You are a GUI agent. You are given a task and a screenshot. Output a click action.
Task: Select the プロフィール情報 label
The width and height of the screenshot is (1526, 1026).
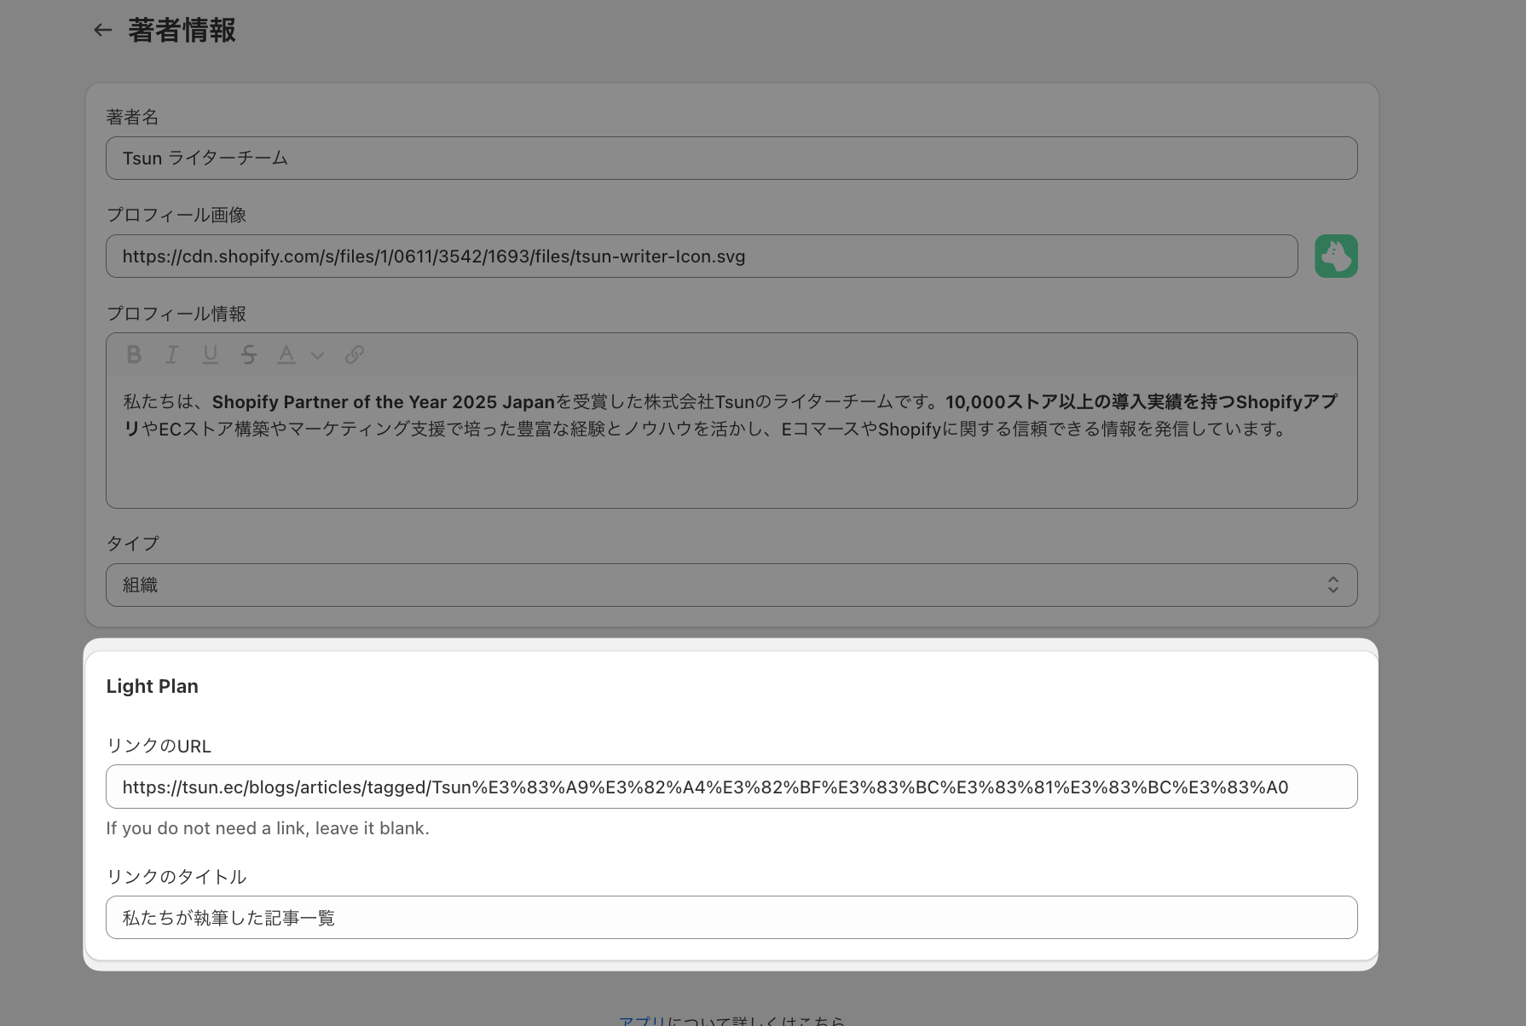pos(176,314)
